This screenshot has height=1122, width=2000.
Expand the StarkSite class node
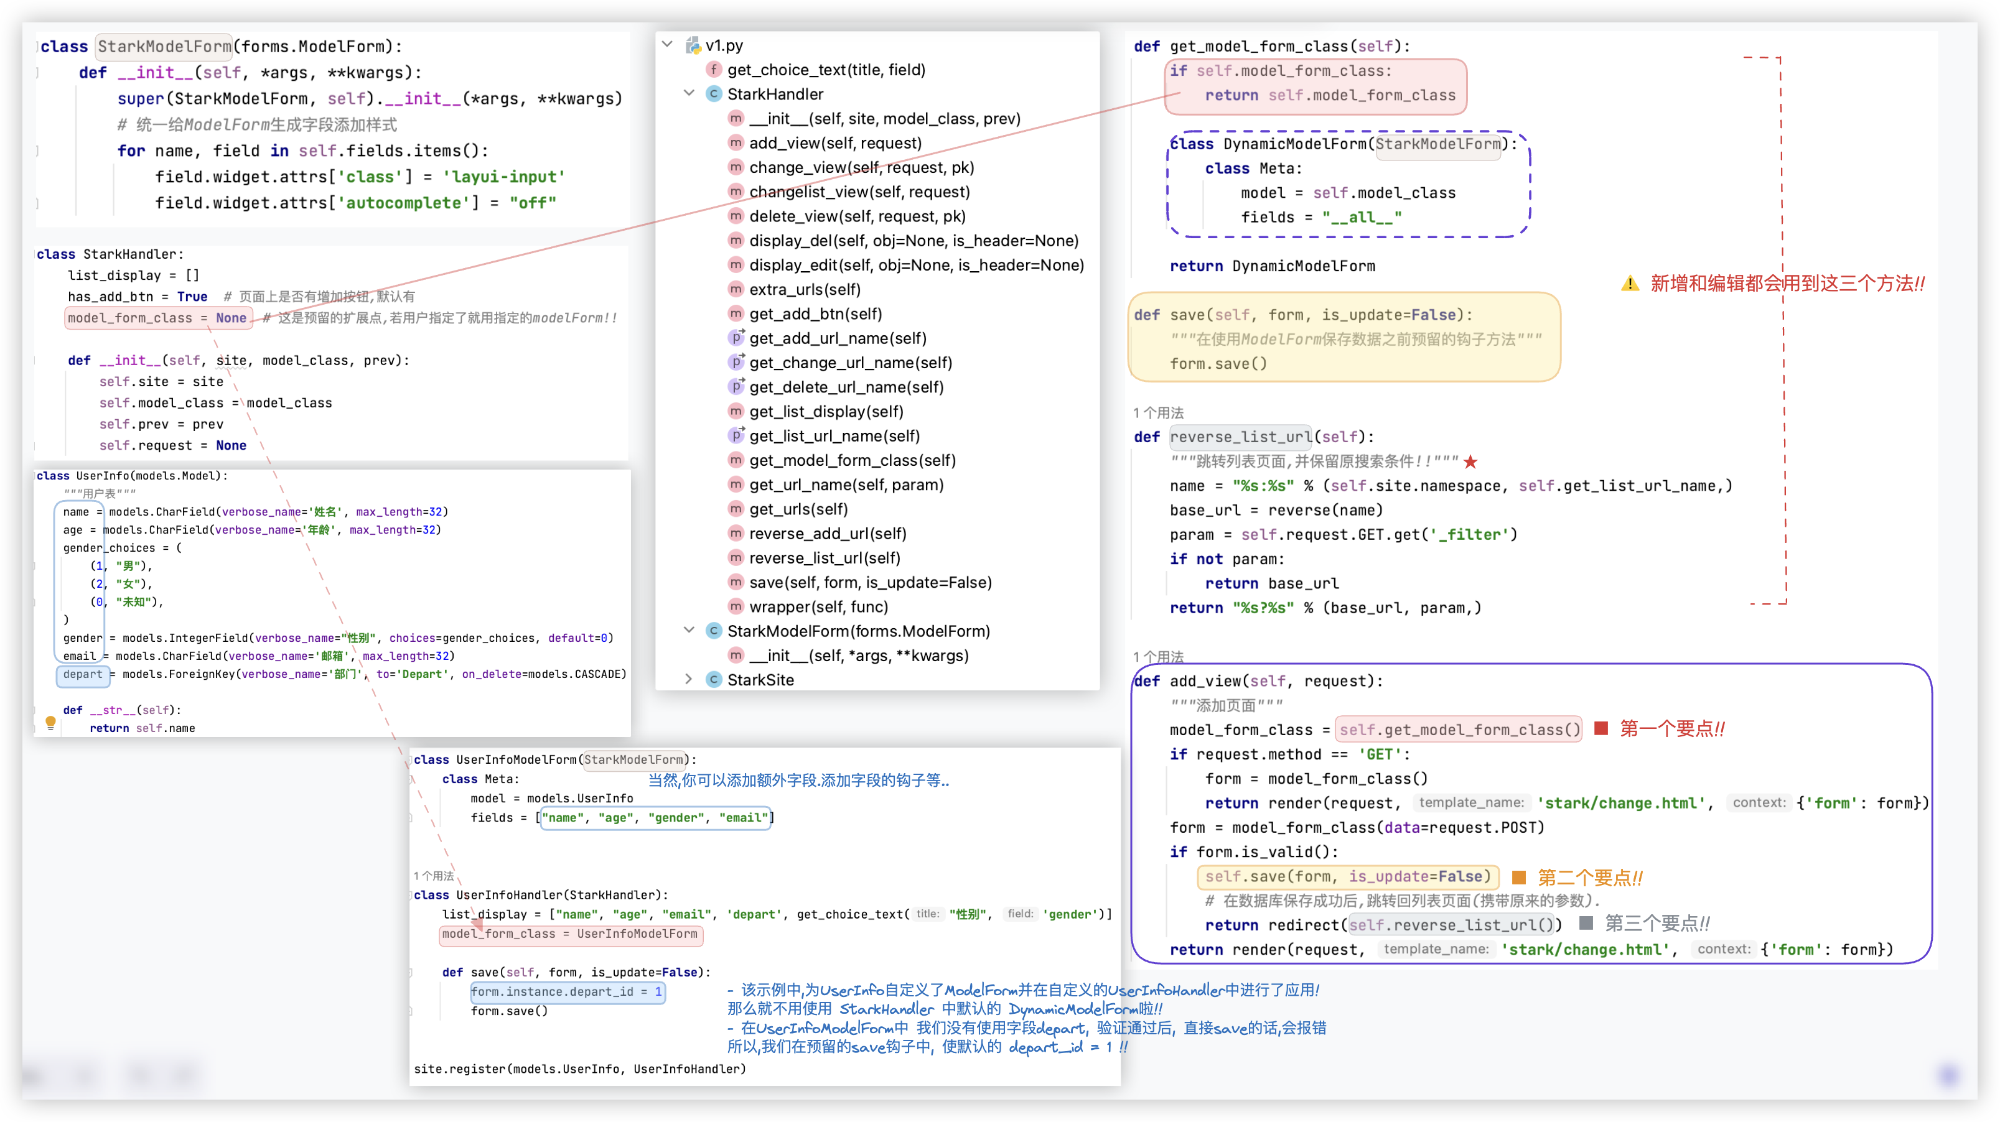tap(689, 679)
